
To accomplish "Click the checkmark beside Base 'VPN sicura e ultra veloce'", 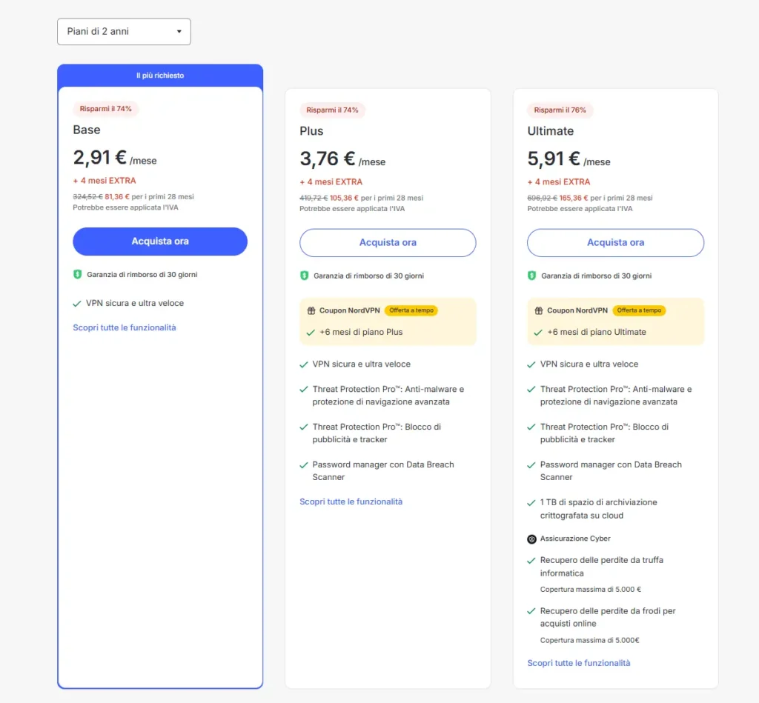I will point(77,304).
